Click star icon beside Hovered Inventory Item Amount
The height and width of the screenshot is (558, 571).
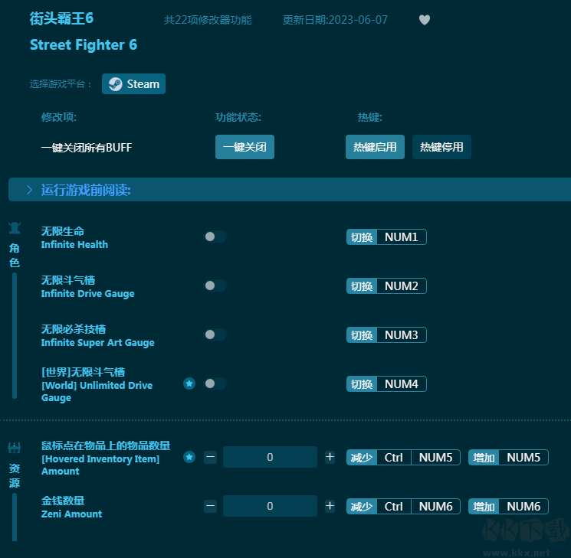[x=189, y=457]
